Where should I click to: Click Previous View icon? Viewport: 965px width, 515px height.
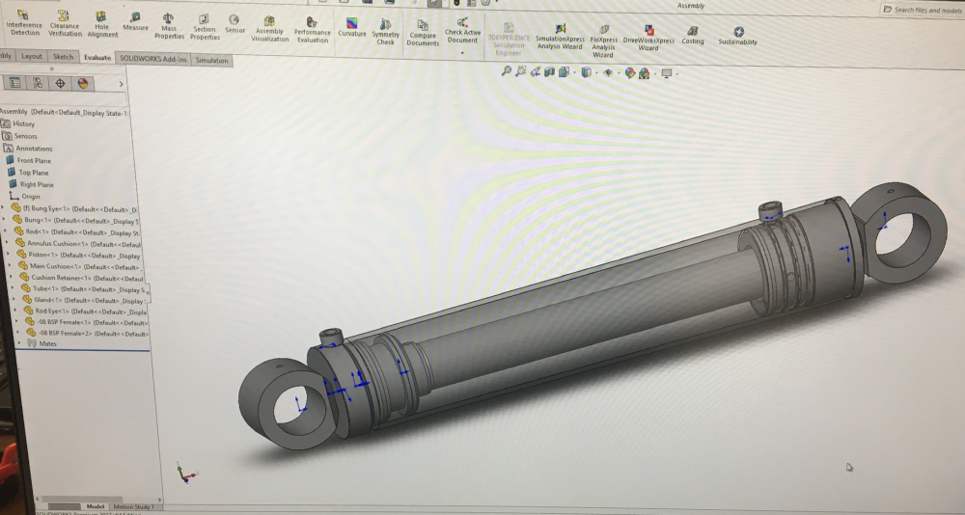click(x=536, y=72)
